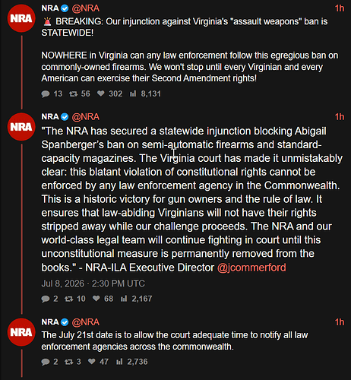The height and width of the screenshot is (380, 351).
Task: View count icon showing 2,736
Action: 119,362
